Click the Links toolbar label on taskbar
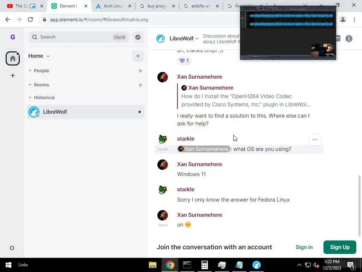Viewport: 362px width, 272px height. pos(23,265)
